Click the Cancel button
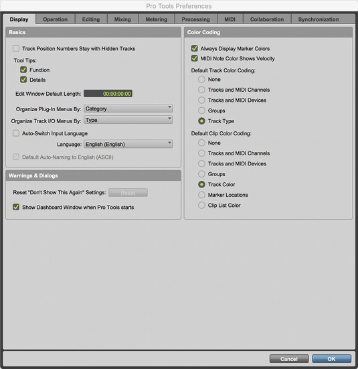Viewport: 358px width, 369px height. (x=289, y=359)
